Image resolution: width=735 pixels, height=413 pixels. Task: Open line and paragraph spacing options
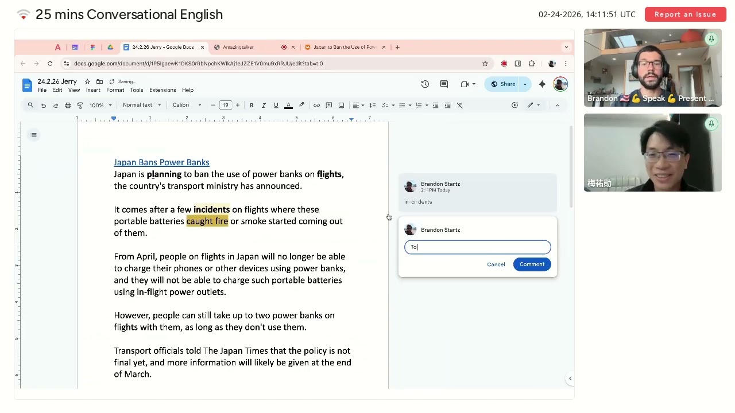pos(372,105)
